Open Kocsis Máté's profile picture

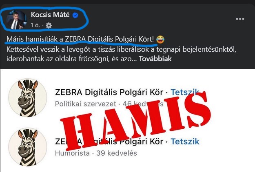16,20
